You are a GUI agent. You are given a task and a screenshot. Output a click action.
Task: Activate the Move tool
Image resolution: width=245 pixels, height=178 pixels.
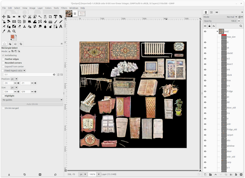point(4,17)
